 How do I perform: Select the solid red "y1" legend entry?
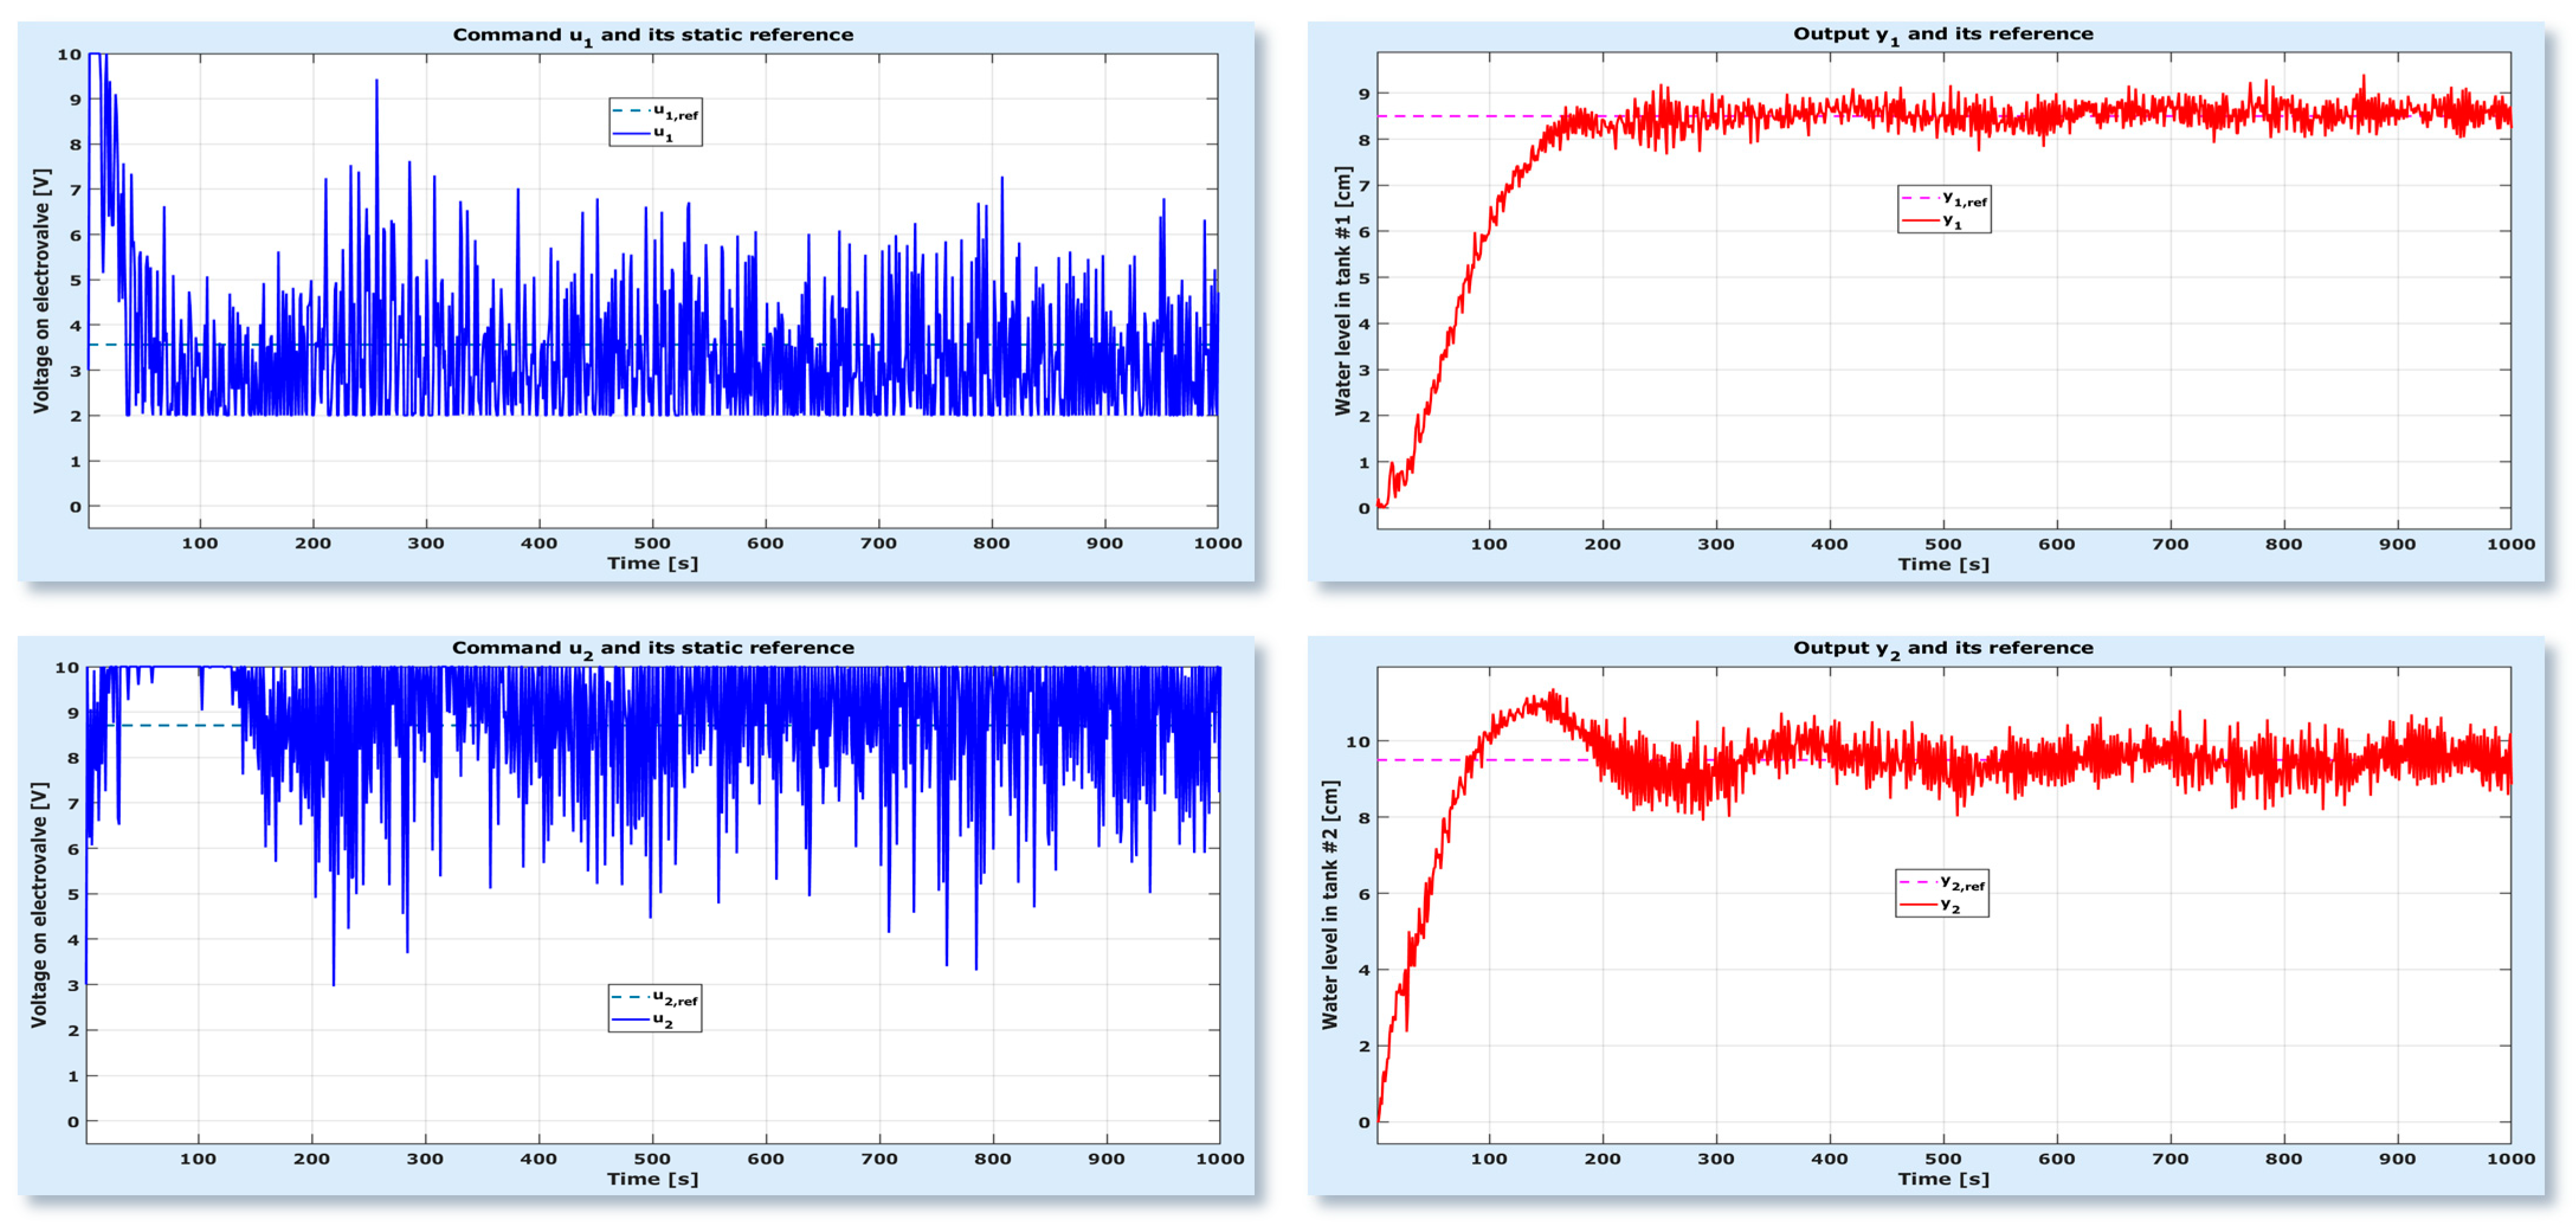pos(1932,221)
